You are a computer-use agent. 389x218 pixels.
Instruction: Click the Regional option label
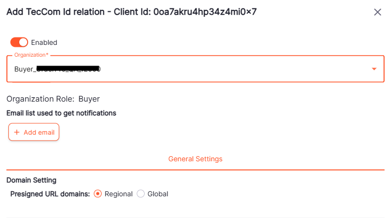118,194
